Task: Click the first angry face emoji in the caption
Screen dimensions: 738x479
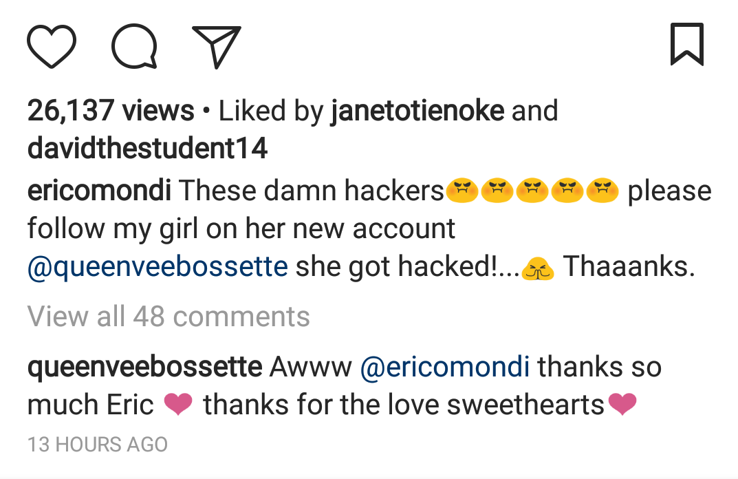Action: tap(462, 191)
